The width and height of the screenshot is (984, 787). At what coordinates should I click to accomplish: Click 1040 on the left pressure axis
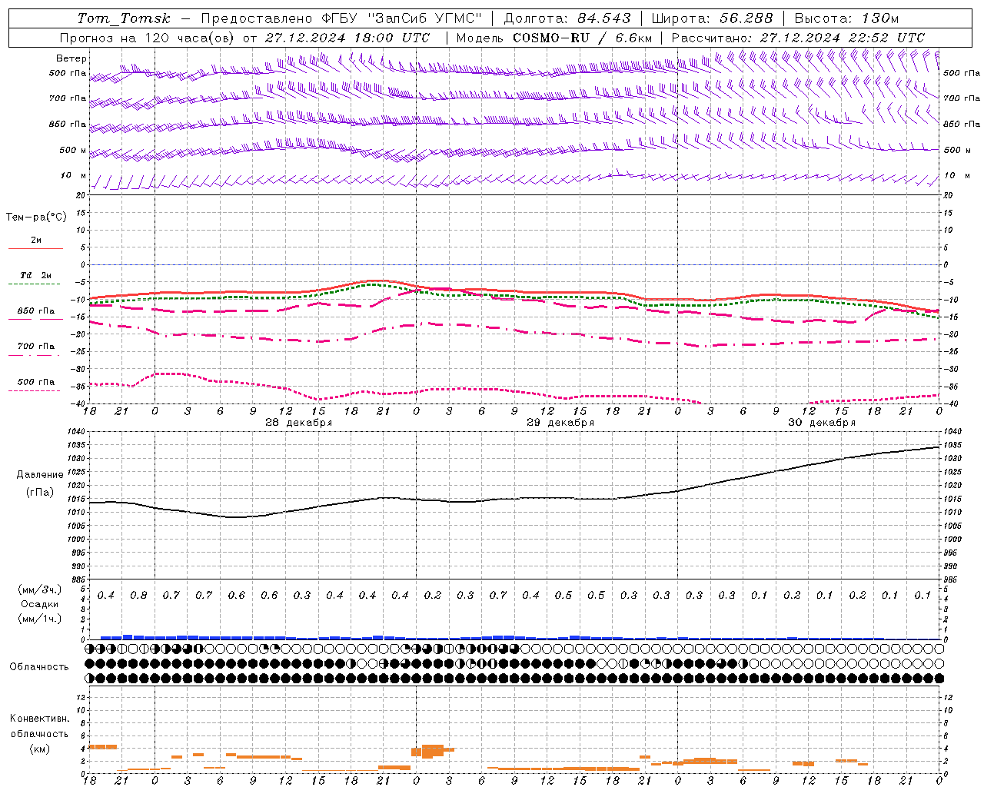pos(77,432)
